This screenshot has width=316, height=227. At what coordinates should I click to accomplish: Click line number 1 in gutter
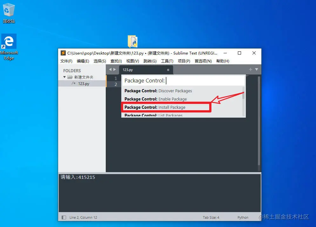click(x=116, y=78)
